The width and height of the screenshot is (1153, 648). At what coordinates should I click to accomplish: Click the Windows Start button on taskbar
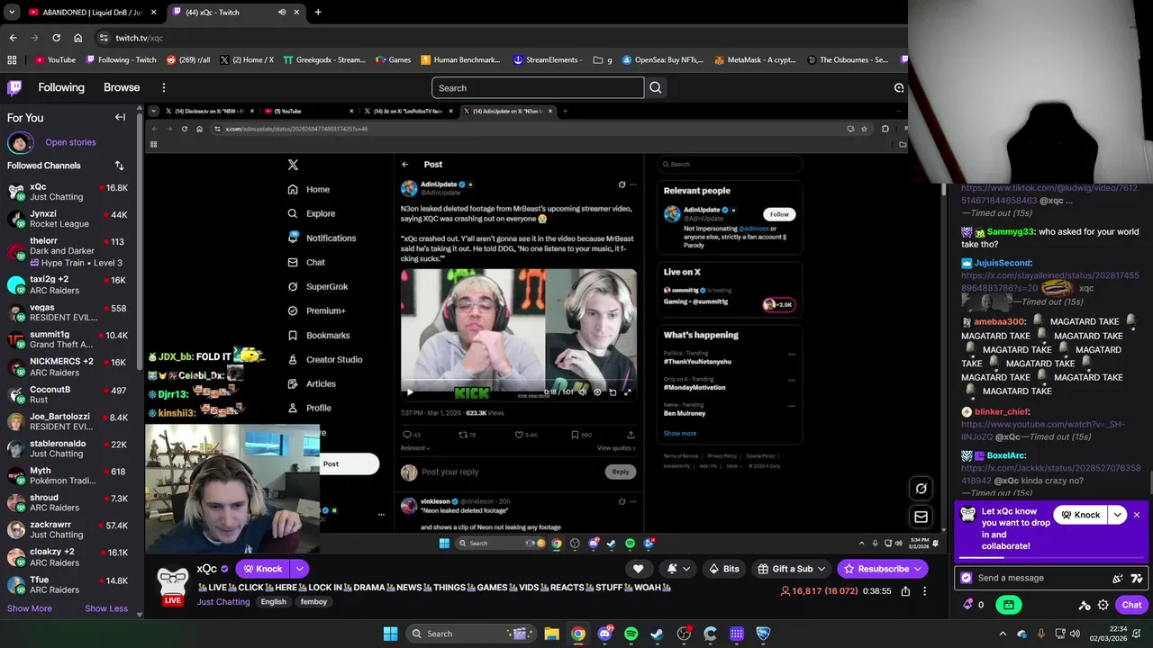tap(390, 634)
